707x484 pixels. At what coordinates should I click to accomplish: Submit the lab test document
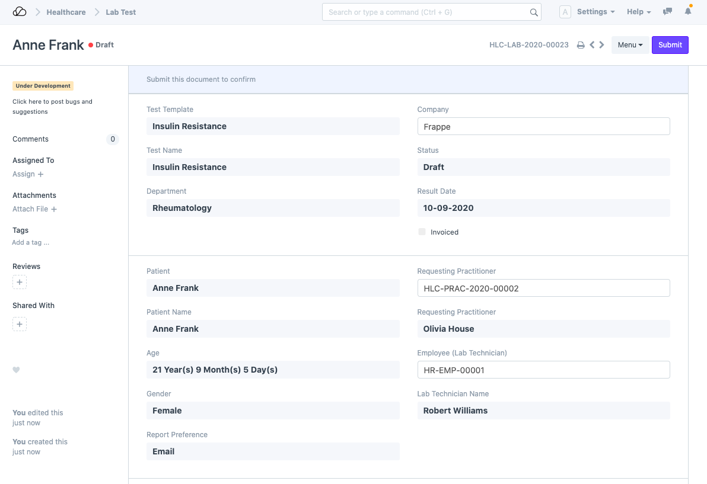point(670,45)
